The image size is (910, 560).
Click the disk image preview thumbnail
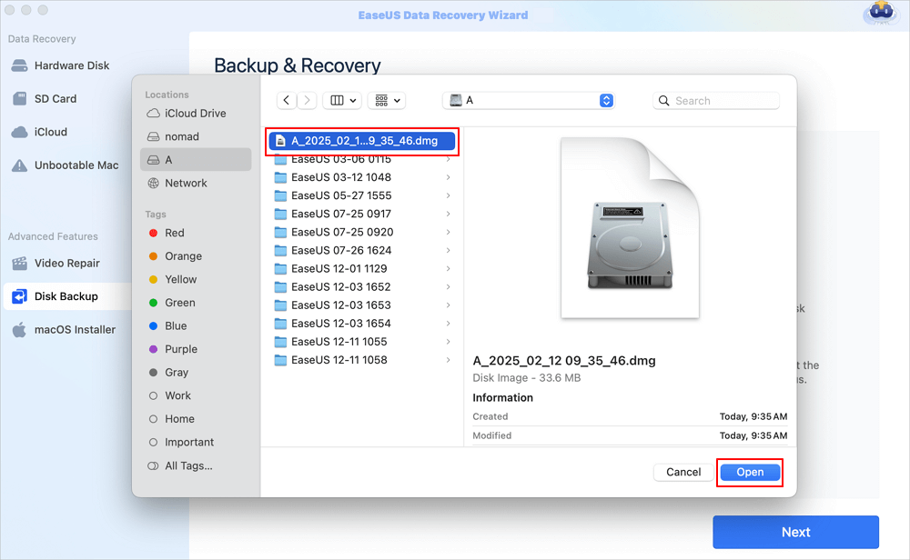[631, 228]
